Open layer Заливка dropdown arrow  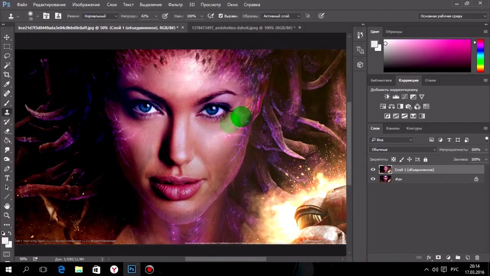click(486, 159)
